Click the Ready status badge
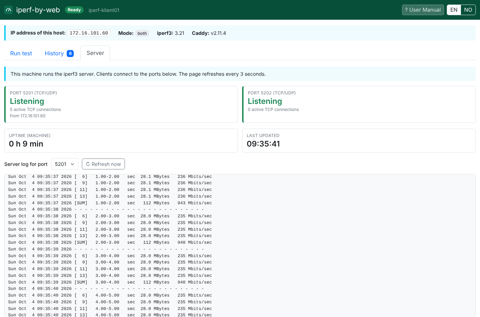Image resolution: width=480 pixels, height=317 pixels. click(74, 10)
